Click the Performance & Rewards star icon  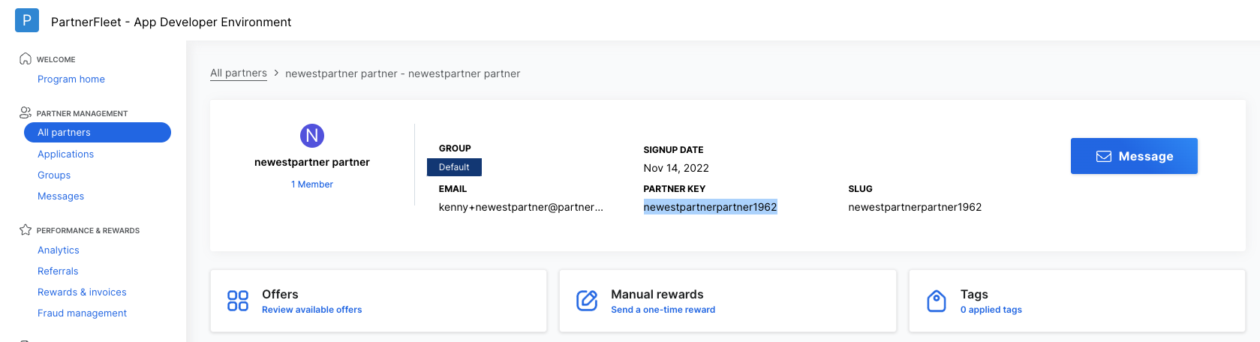click(26, 229)
